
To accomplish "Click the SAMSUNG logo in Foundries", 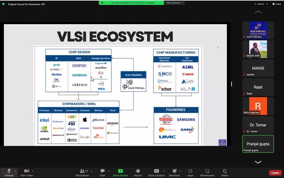I will tap(186, 119).
